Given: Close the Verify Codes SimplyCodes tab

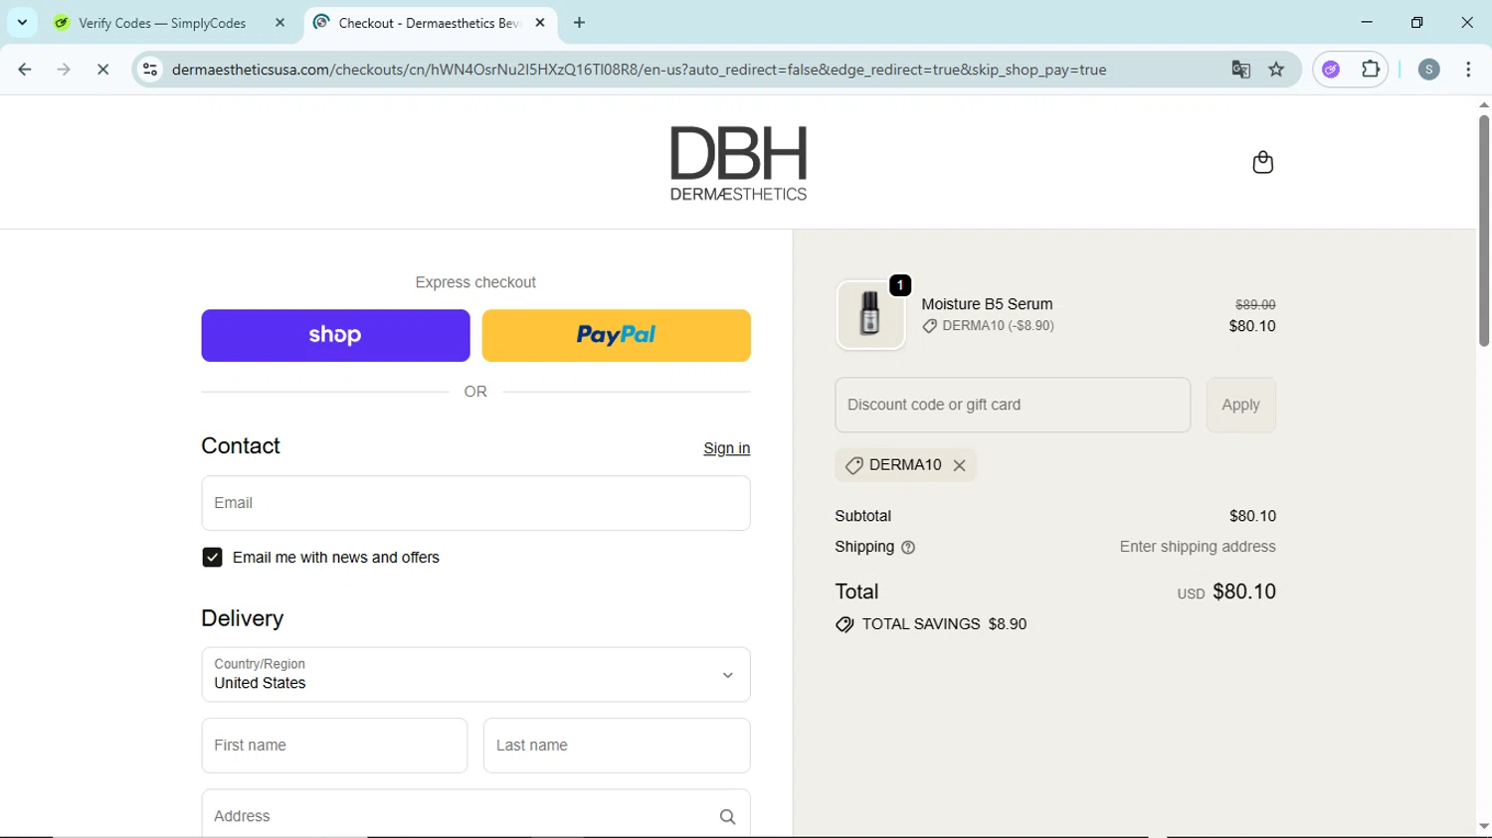Looking at the screenshot, I should 280,22.
